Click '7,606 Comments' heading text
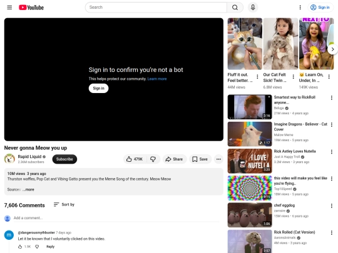Image resolution: width=338 pixels, height=253 pixels. [24, 206]
